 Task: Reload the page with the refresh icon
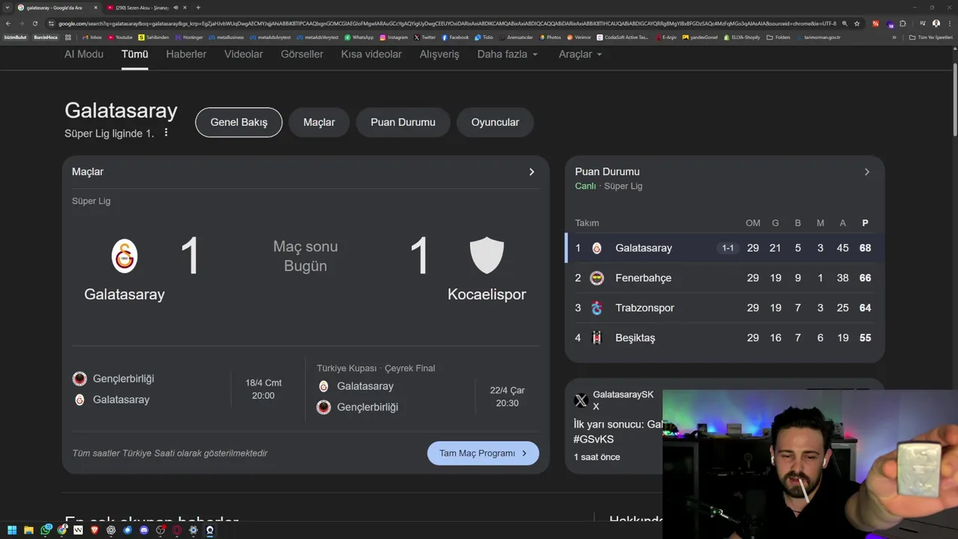pos(34,23)
